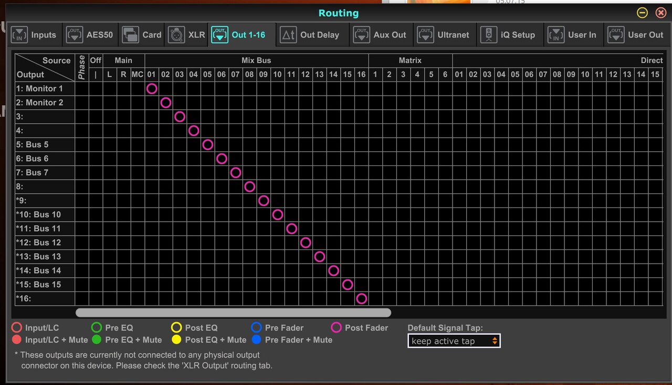Toggle Mix Bus 02 routing for Monitor 2
This screenshot has width=672, height=385.
point(165,103)
